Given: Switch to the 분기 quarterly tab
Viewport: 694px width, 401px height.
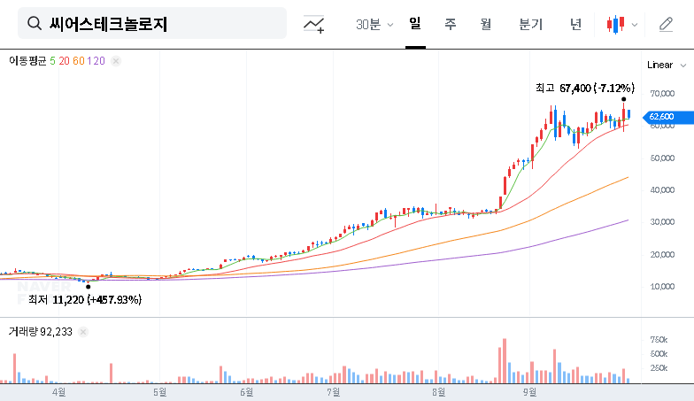Looking at the screenshot, I should click(531, 24).
